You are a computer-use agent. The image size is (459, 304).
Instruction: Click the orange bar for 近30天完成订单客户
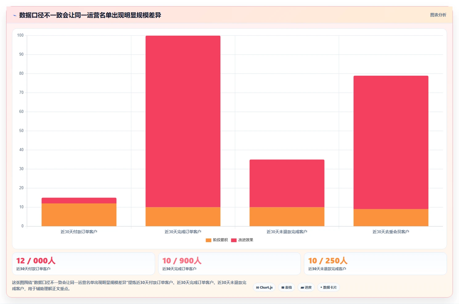(183, 217)
